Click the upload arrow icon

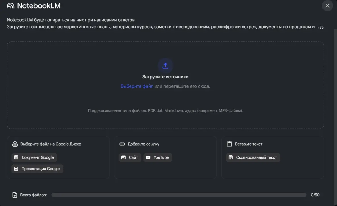pos(165,66)
